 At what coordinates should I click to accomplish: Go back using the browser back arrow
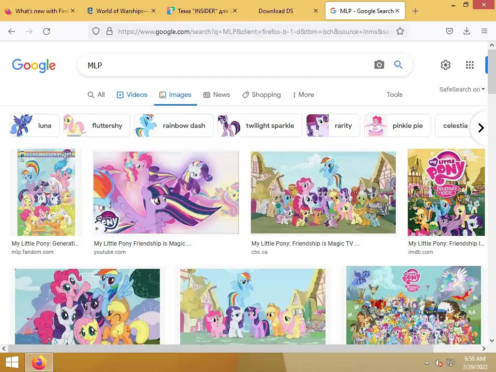tap(12, 31)
